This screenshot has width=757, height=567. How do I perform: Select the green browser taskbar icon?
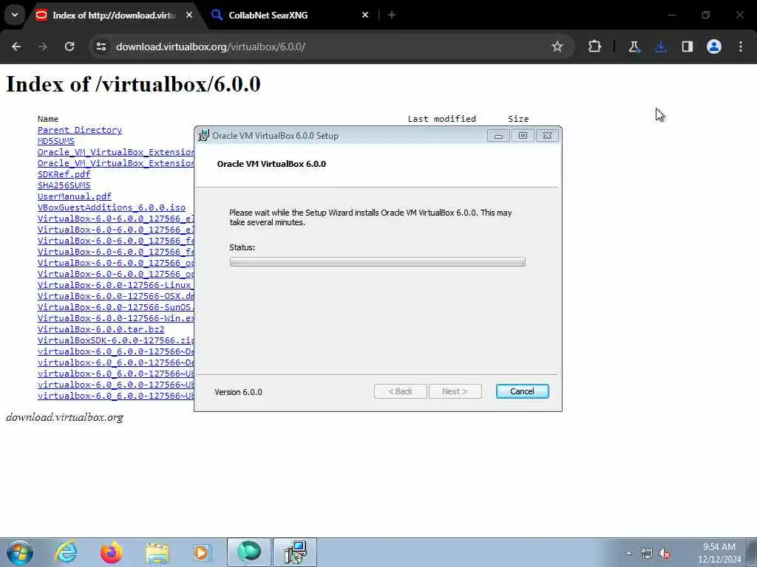click(x=249, y=552)
